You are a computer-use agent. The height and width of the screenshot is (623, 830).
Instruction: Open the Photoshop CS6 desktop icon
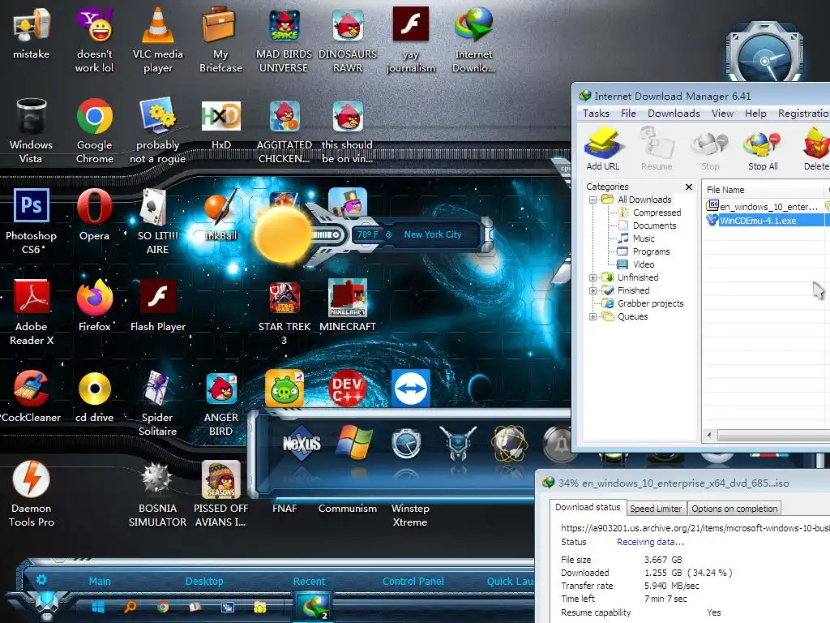(32, 221)
